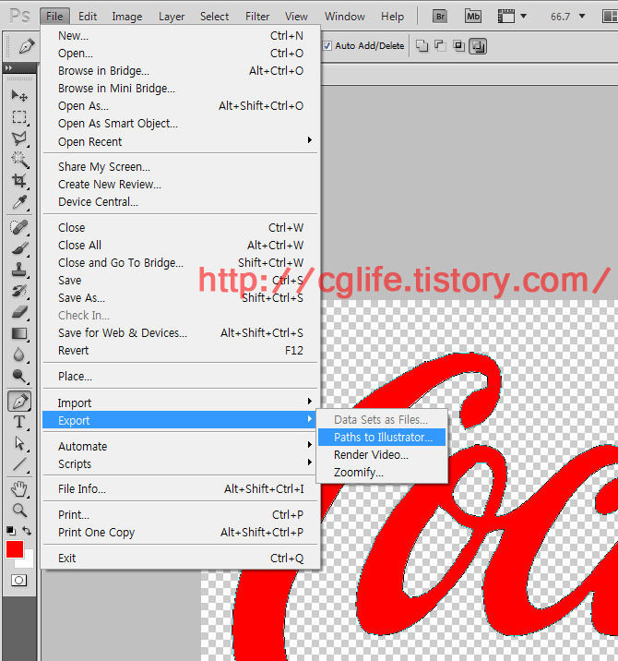Choose Save for Web & Devices
Viewport: 618px width, 661px height.
coord(180,332)
